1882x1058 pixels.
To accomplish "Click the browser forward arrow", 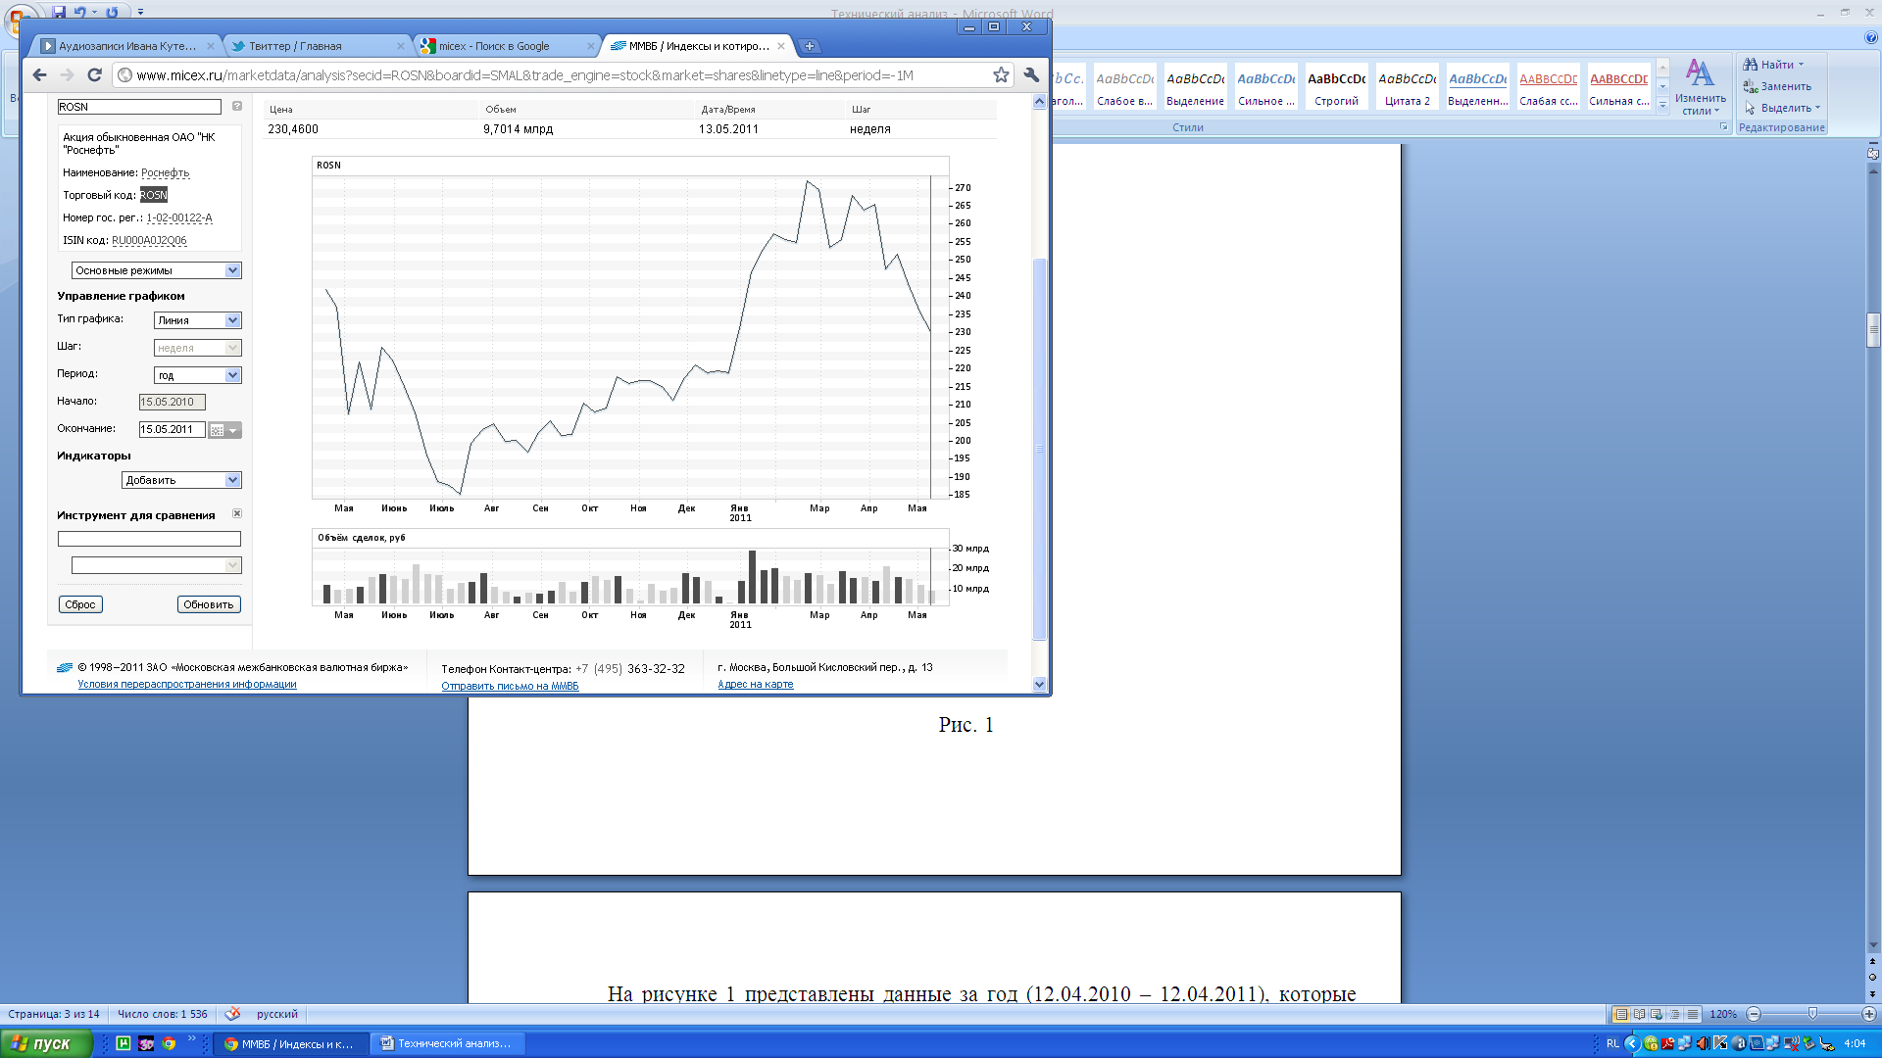I will coord(67,75).
